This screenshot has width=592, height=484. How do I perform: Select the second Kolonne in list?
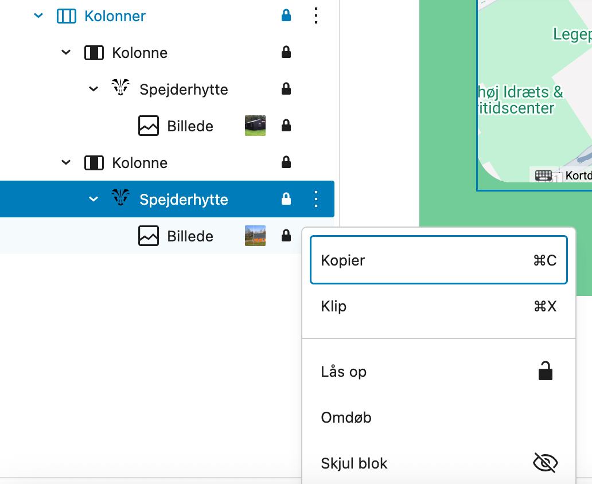tap(140, 163)
